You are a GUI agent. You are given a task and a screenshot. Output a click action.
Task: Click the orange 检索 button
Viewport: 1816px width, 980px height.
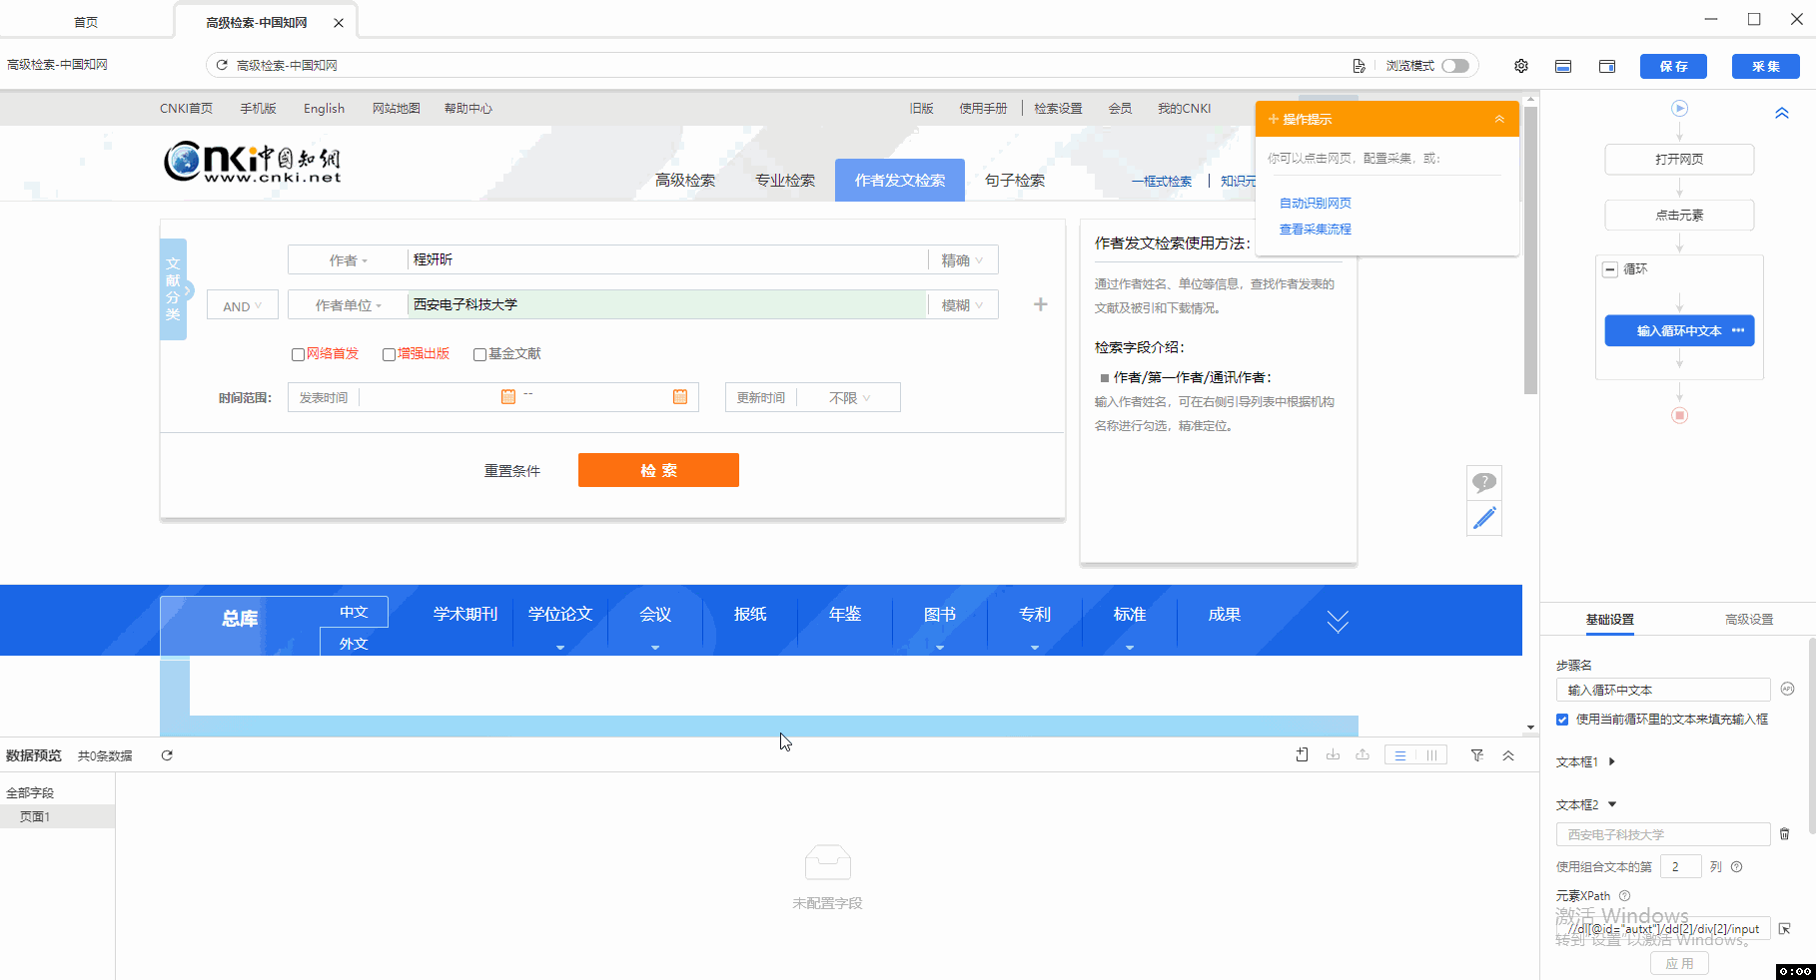point(658,470)
